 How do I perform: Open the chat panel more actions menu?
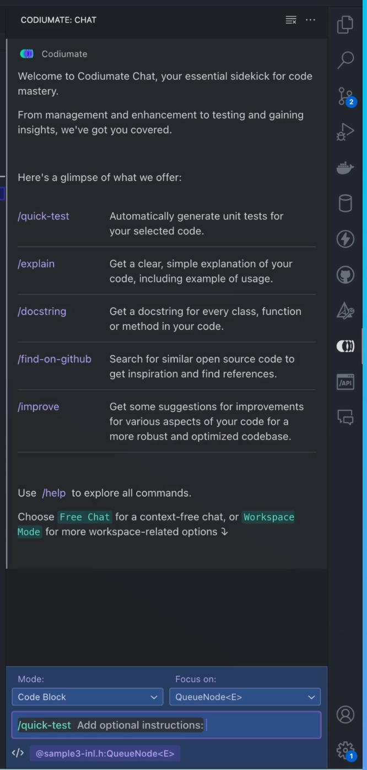311,20
